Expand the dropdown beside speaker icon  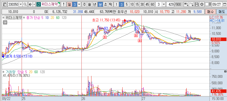click(x=34, y=5)
